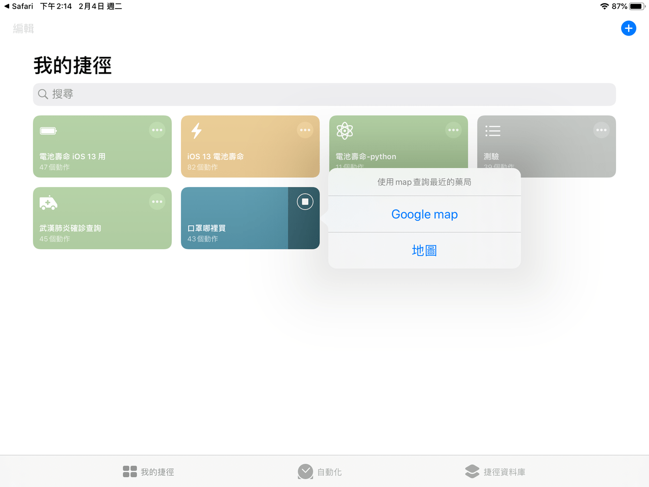Click the 我的捷徑 page heading
This screenshot has width=649, height=487.
coord(73,65)
